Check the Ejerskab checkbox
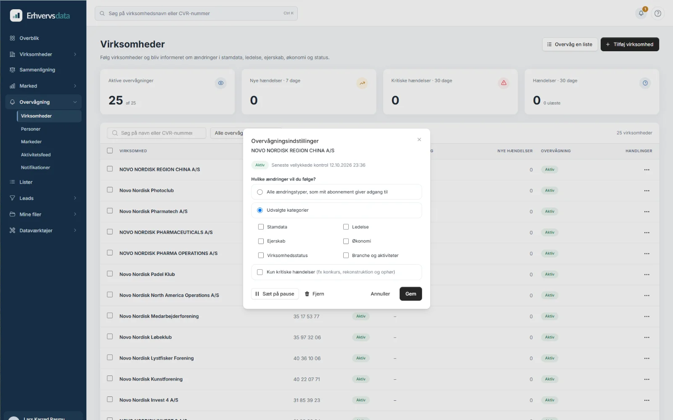Screen dimensions: 673x420 click(261, 241)
